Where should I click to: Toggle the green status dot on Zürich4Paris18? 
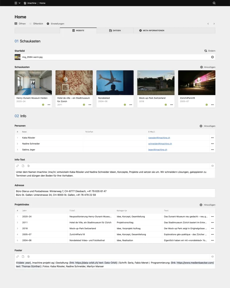[206, 105]
